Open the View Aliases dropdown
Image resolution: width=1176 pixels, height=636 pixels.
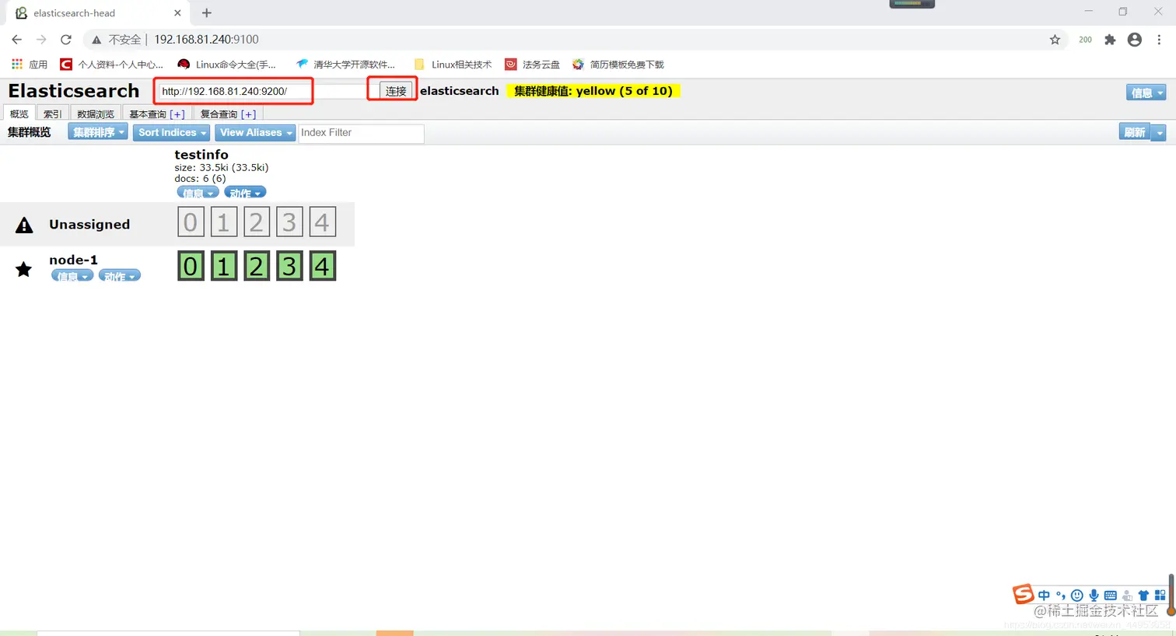click(x=255, y=132)
